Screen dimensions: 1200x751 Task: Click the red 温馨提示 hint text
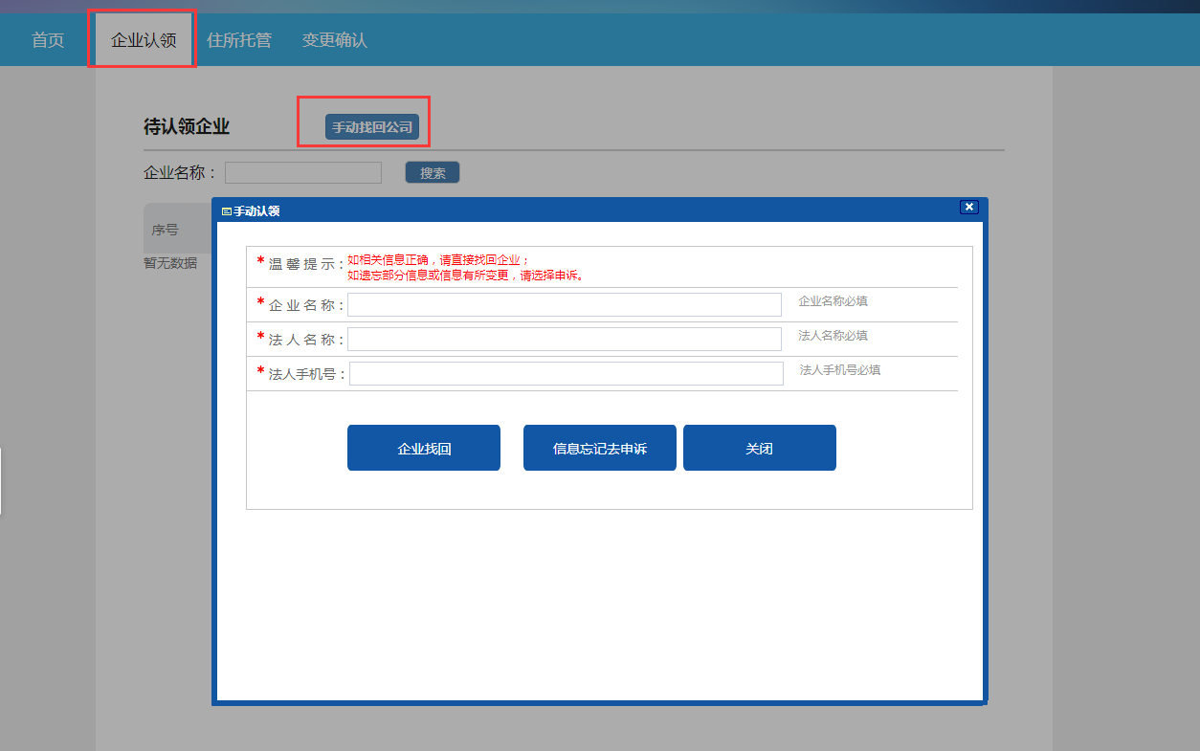click(466, 267)
